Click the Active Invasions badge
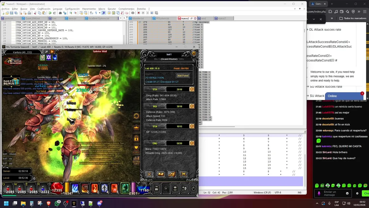Image resolution: width=369 pixels, height=208 pixels. tap(13, 62)
